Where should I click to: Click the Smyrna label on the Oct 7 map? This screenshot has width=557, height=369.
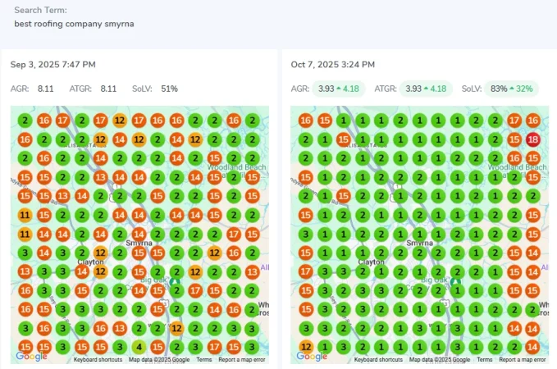[419, 243]
